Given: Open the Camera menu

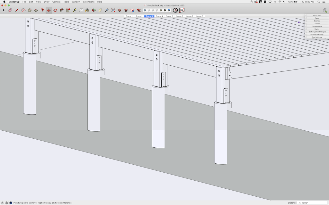Looking at the screenshot, I should (56, 2).
